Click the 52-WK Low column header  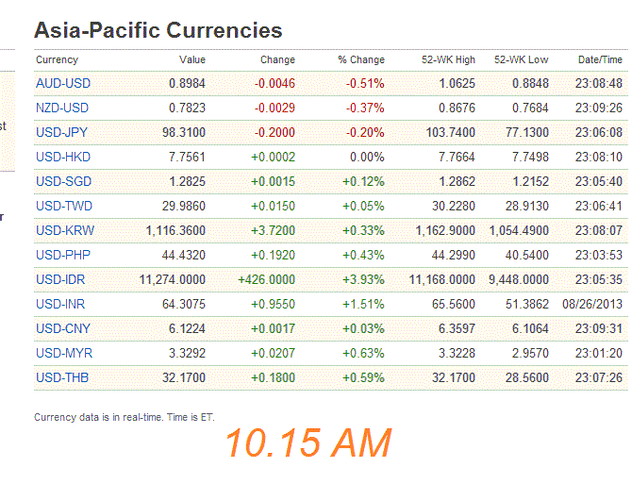[522, 59]
